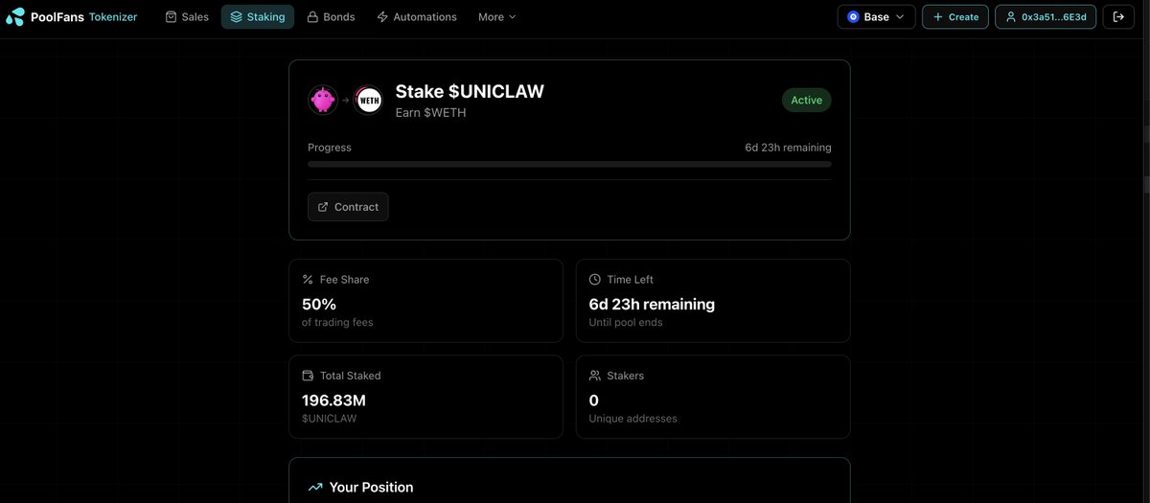Select the "Earn $WETH" text

point(431,113)
